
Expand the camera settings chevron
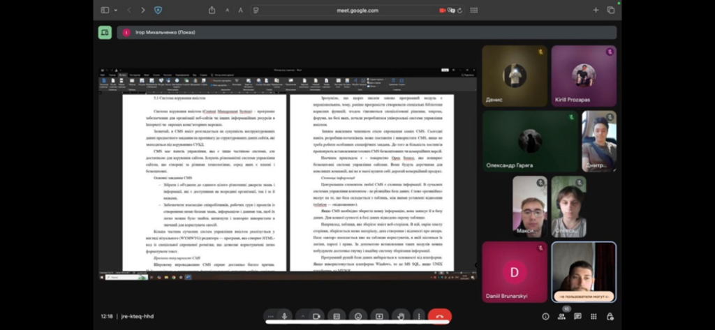(302, 316)
